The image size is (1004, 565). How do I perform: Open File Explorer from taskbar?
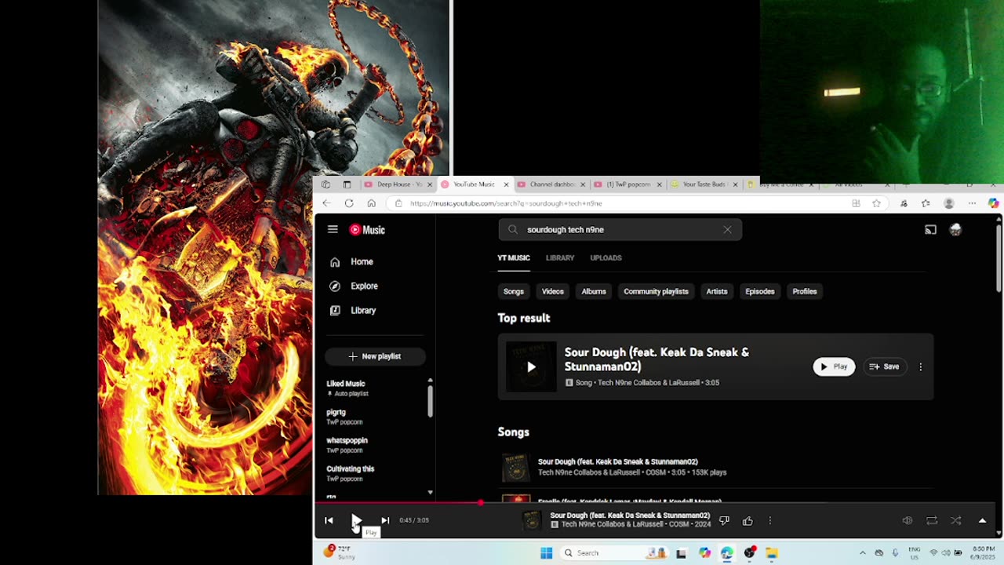pos(772,553)
